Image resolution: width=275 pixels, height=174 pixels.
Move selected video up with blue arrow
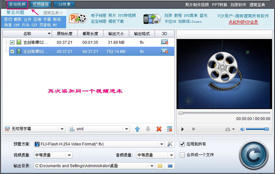pos(137,129)
